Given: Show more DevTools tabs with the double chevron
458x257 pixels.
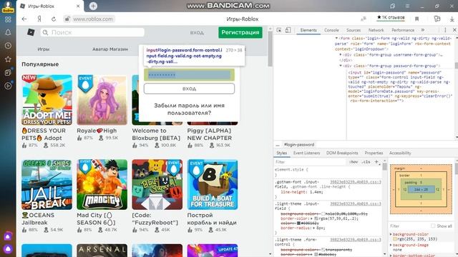Looking at the screenshot, I should [x=423, y=30].
